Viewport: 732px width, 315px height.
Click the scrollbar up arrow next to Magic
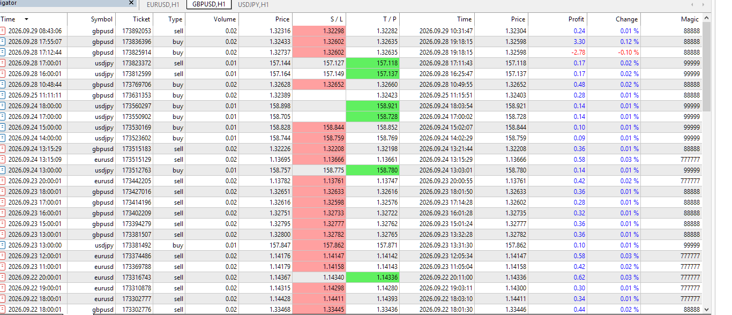(706, 18)
